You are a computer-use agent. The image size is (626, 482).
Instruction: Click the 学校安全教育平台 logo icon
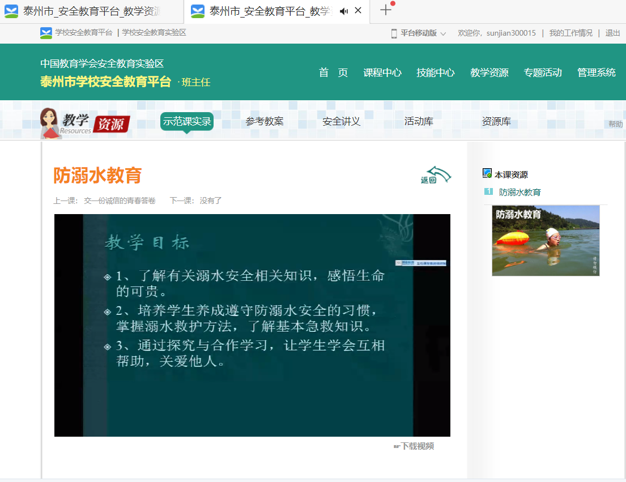click(x=46, y=33)
